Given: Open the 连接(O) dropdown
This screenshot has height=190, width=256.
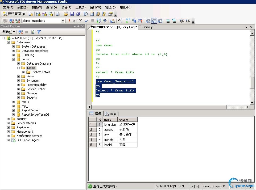Looking at the screenshot, I should [x=8, y=32].
